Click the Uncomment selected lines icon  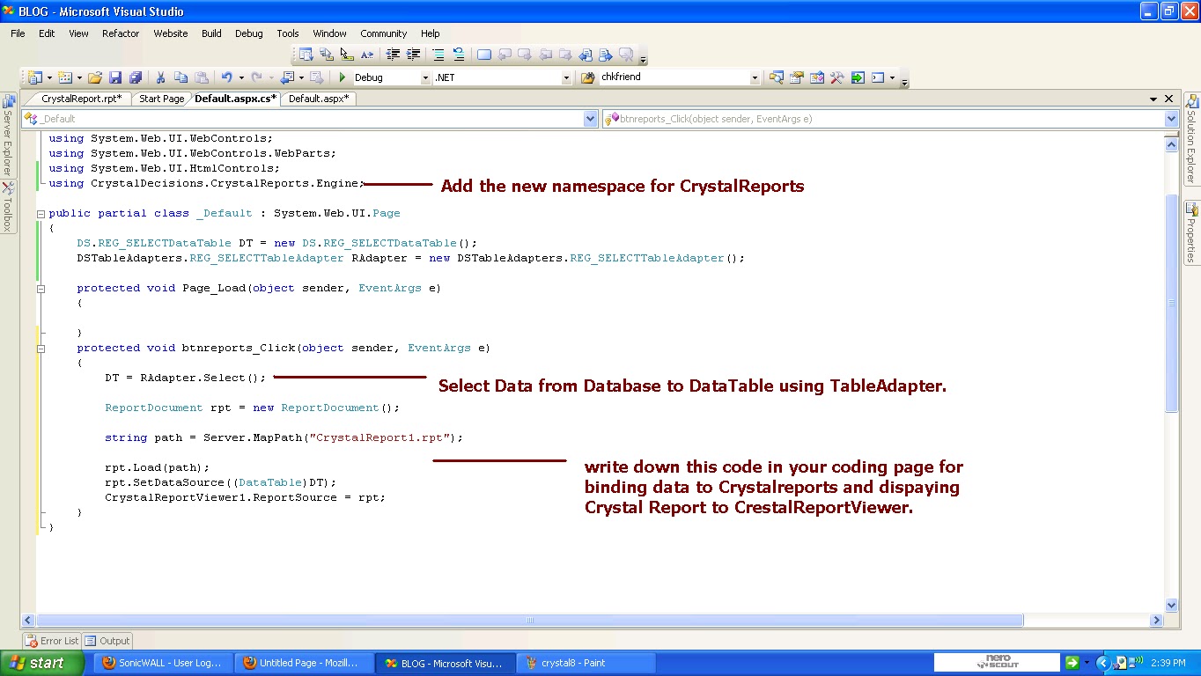459,55
